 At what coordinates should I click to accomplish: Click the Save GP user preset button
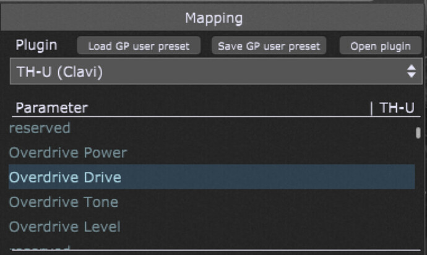[x=269, y=46]
